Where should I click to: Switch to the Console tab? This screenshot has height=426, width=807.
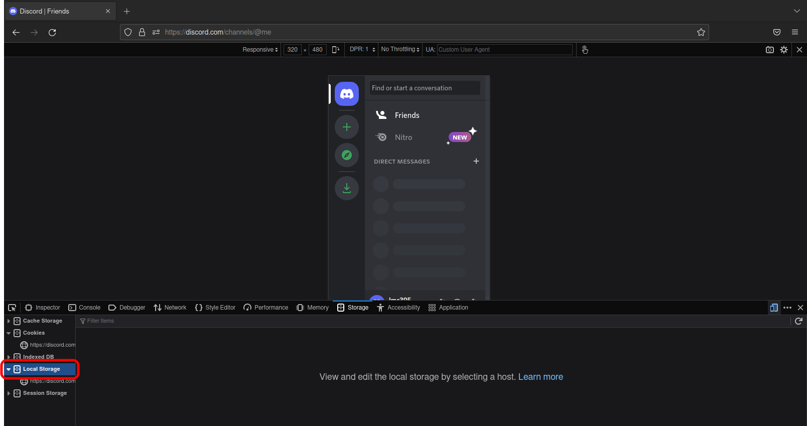84,308
